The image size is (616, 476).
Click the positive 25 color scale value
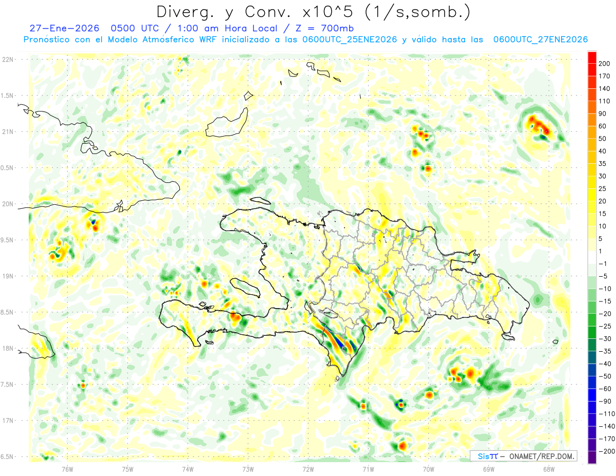603,188
